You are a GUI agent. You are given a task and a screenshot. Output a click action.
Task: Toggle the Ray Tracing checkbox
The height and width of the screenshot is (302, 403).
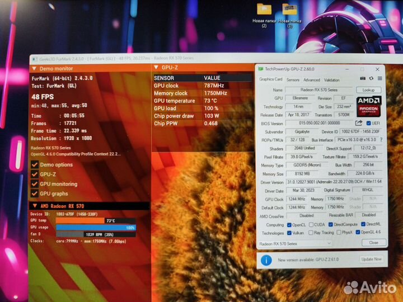[x=311, y=233]
